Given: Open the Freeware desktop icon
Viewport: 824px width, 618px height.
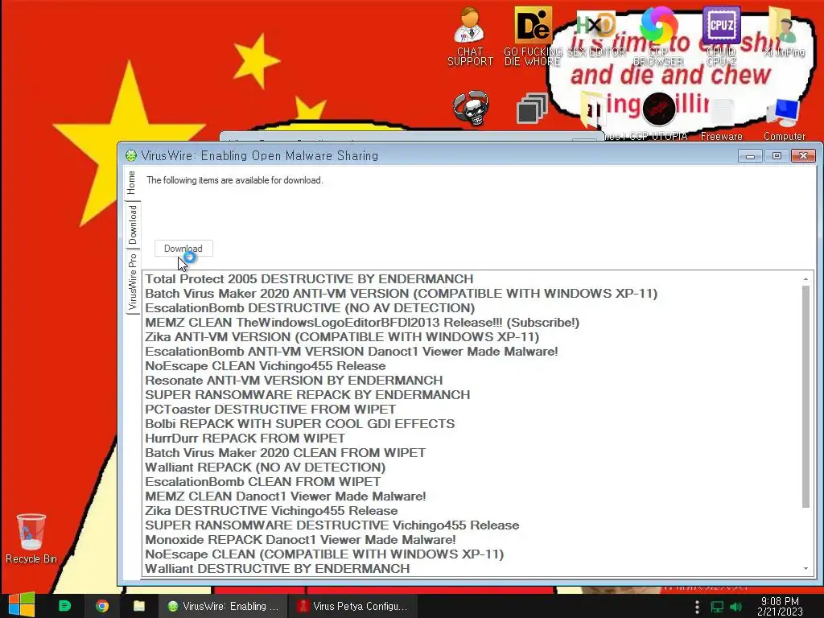Looking at the screenshot, I should pyautogui.click(x=722, y=120).
